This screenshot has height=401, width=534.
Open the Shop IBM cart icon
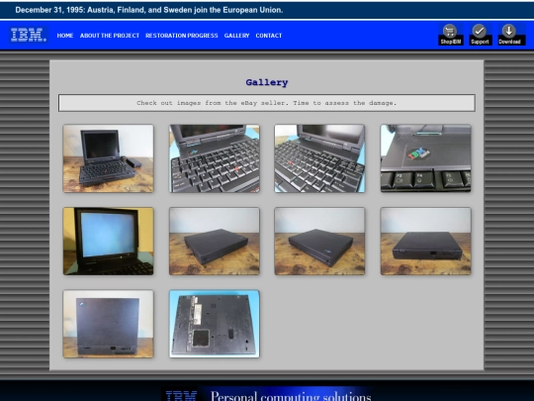tap(451, 35)
